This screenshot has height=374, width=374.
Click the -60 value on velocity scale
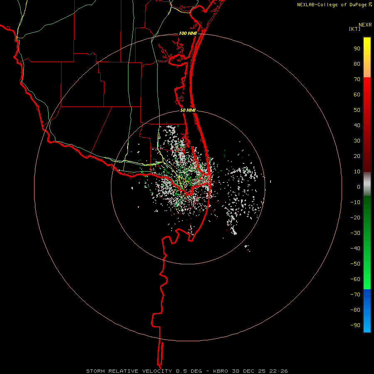(355, 279)
